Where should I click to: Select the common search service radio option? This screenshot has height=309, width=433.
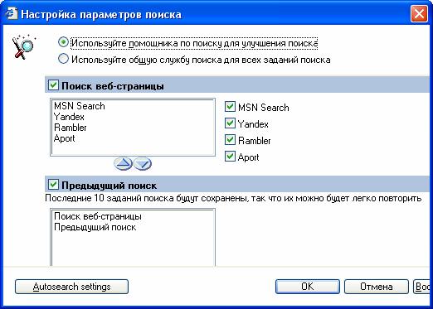coord(63,59)
